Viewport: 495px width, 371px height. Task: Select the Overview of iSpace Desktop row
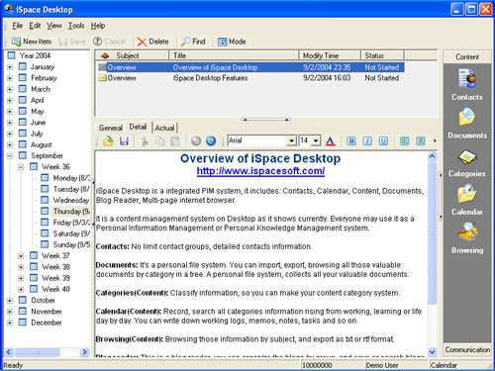(x=250, y=67)
